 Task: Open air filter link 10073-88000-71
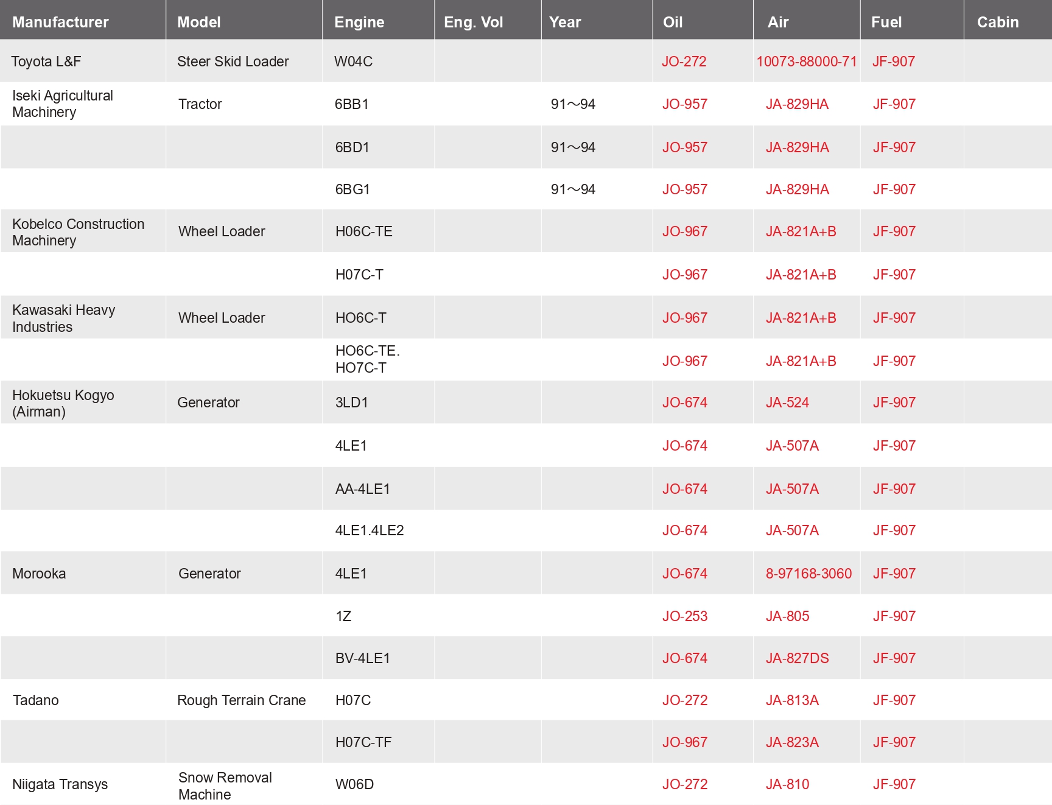(x=806, y=62)
